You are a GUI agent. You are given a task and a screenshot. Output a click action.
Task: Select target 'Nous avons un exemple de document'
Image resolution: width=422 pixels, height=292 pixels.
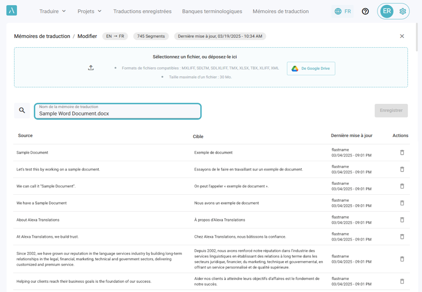point(227,203)
